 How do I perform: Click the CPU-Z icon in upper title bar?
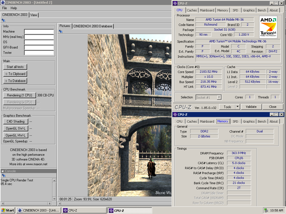tap(175, 3)
